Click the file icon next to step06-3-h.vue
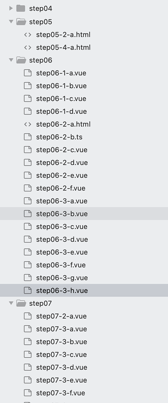 click(28, 290)
